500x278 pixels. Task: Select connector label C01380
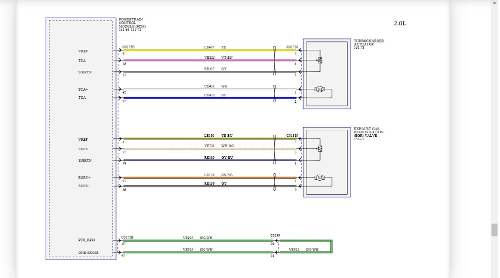pyautogui.click(x=292, y=136)
